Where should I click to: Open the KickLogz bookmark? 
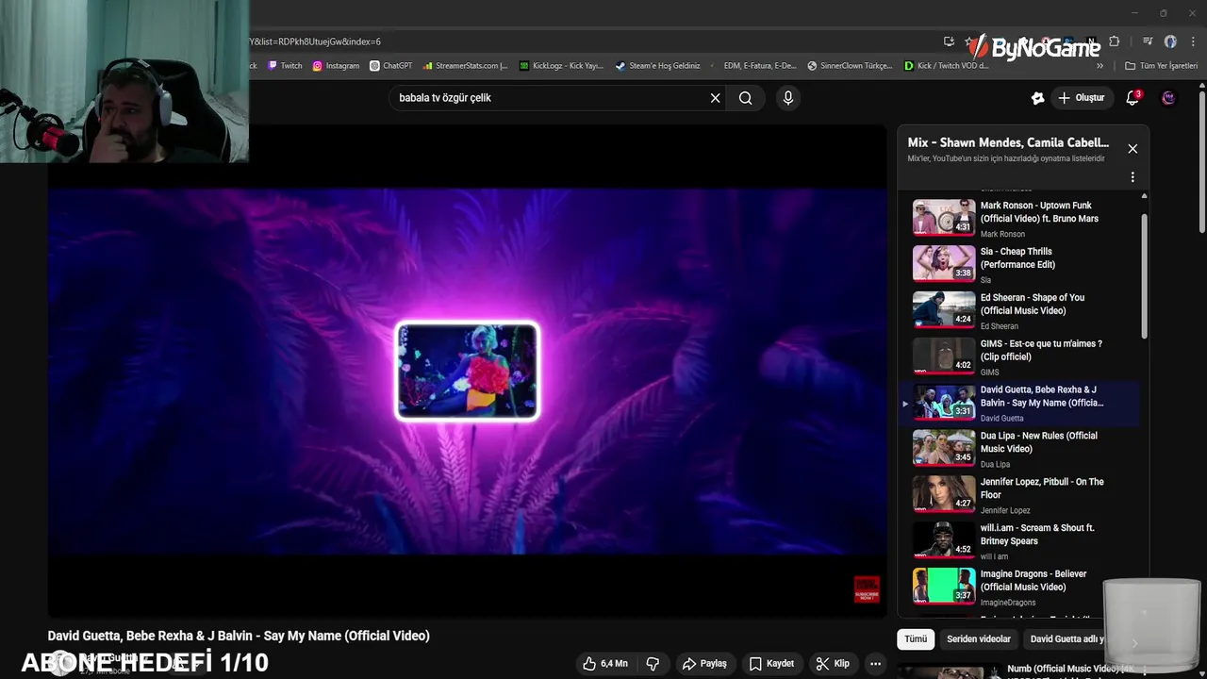[x=561, y=66]
